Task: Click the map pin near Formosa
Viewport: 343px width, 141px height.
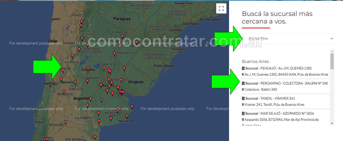Action: tap(122, 37)
